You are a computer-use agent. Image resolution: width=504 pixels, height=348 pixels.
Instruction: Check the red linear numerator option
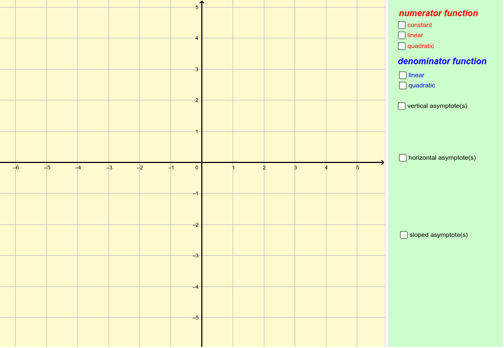point(402,36)
